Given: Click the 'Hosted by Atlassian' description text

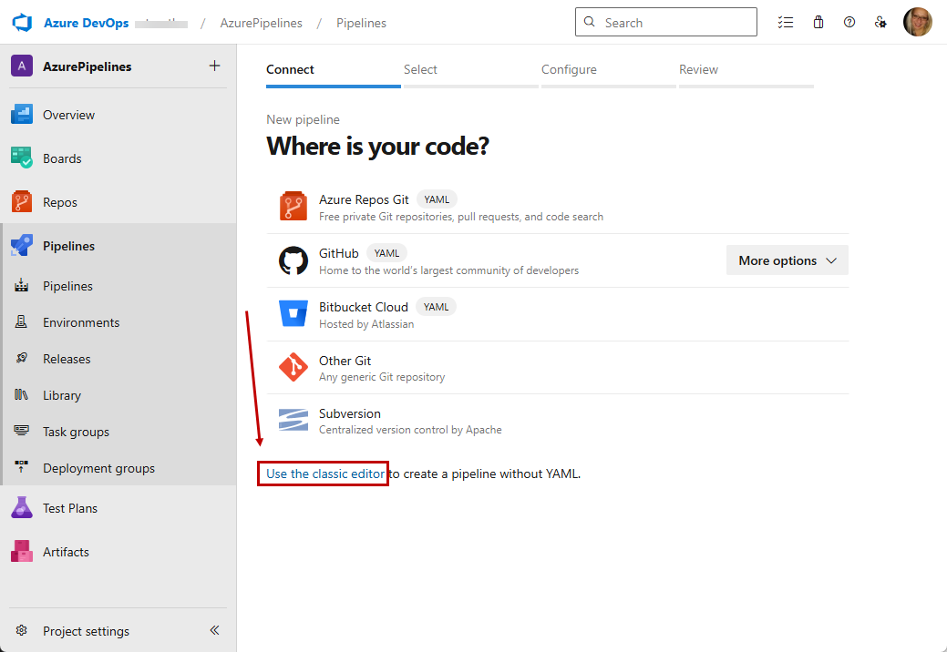Looking at the screenshot, I should pos(366,324).
